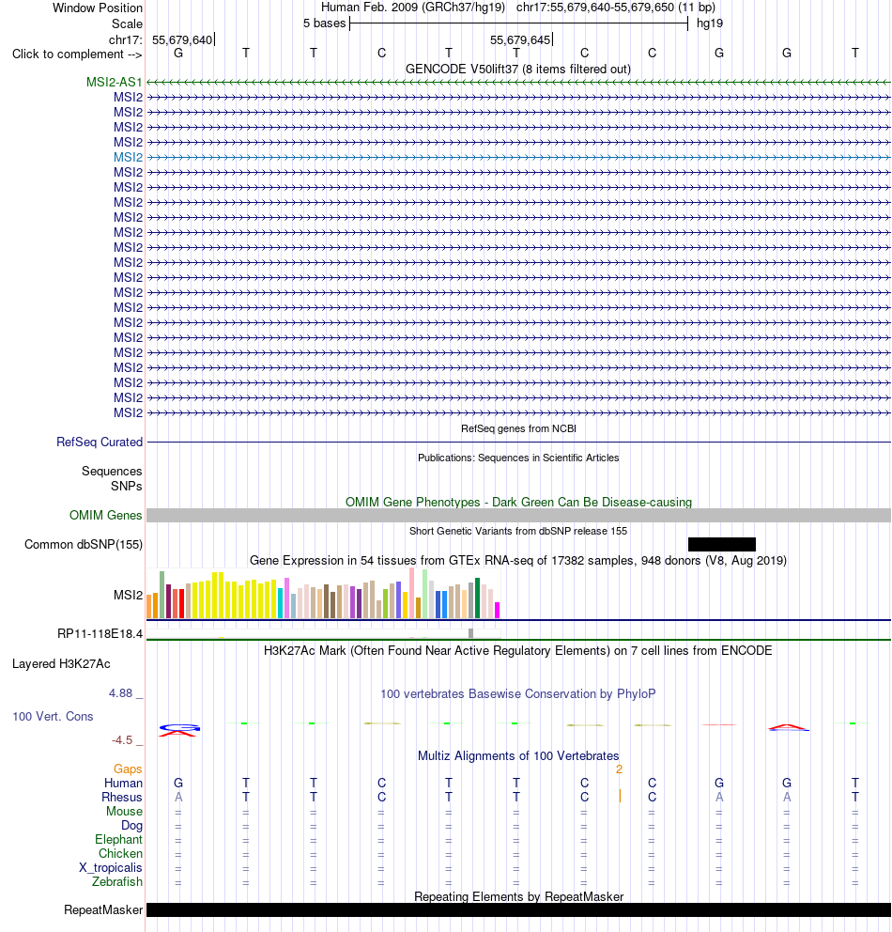Image resolution: width=892 pixels, height=932 pixels.
Task: Click the 55,679,640 coordinate marker
Action: [182, 39]
